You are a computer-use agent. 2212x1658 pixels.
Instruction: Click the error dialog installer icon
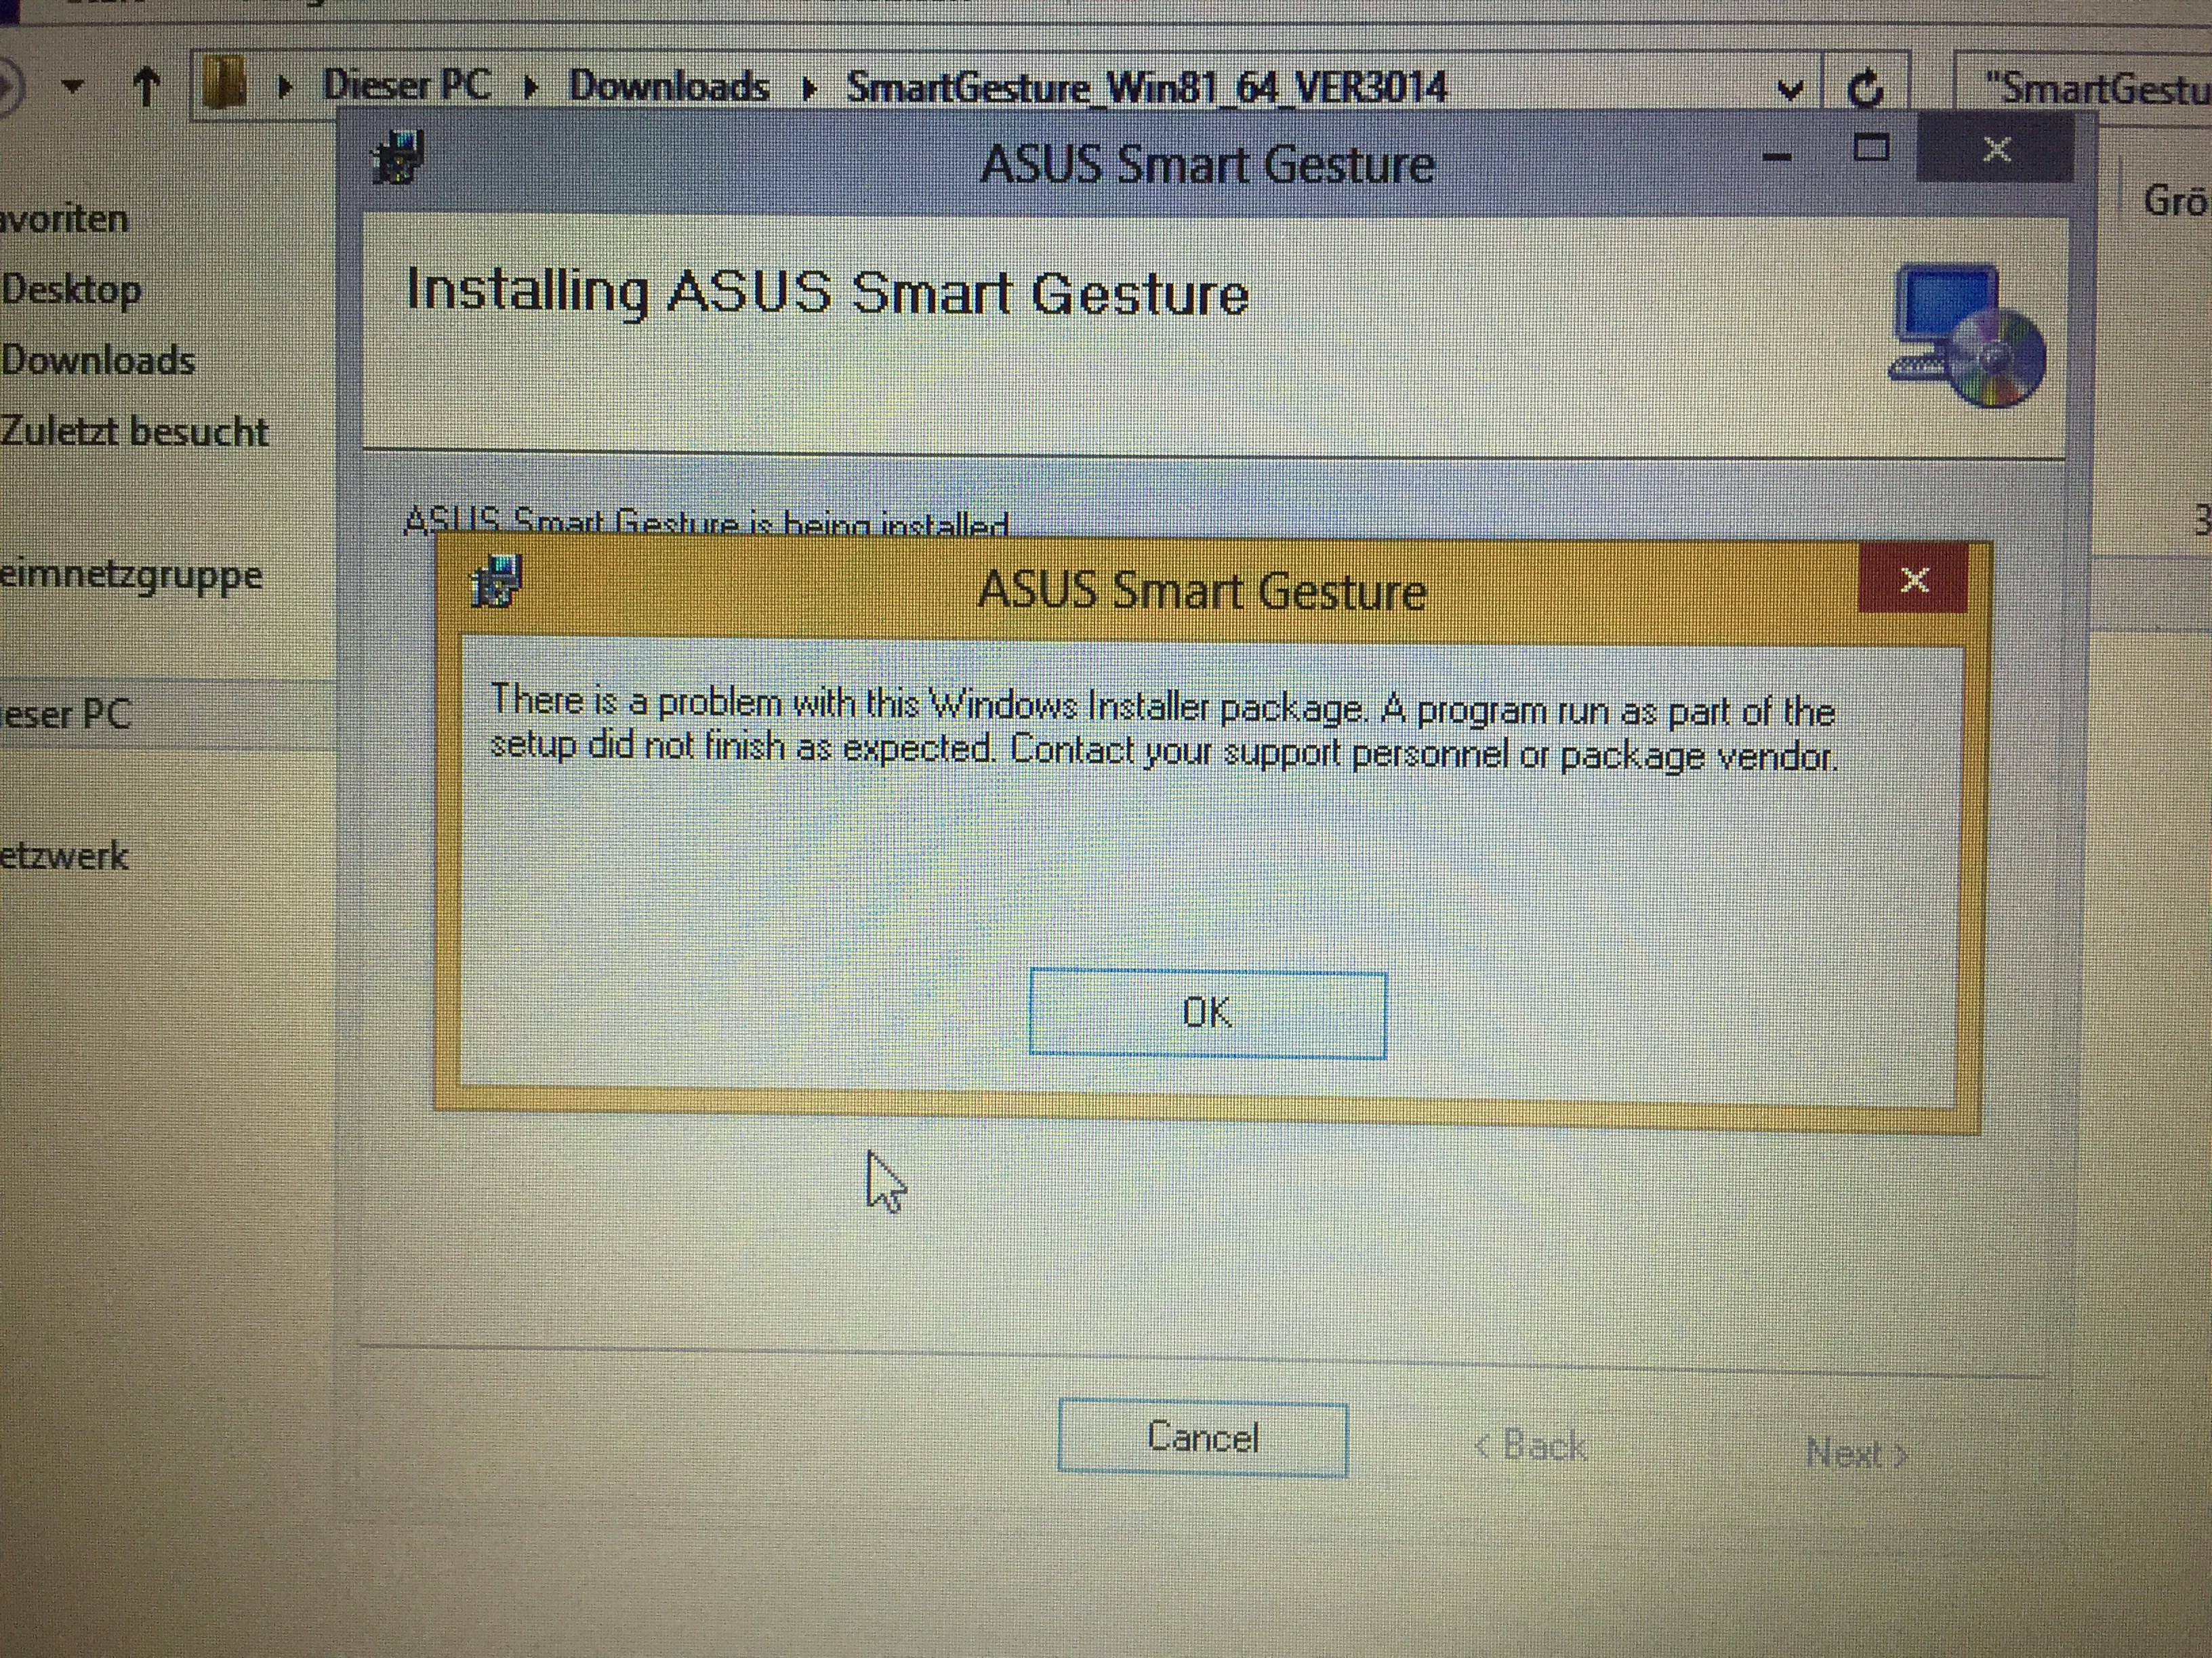pos(497,582)
